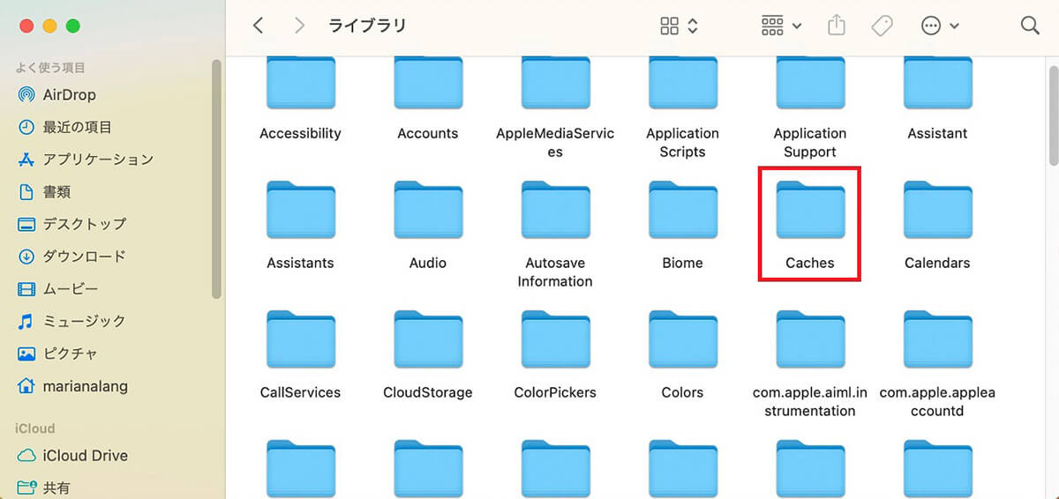Click the Tags toolbar icon
This screenshot has width=1059, height=499.
click(882, 26)
